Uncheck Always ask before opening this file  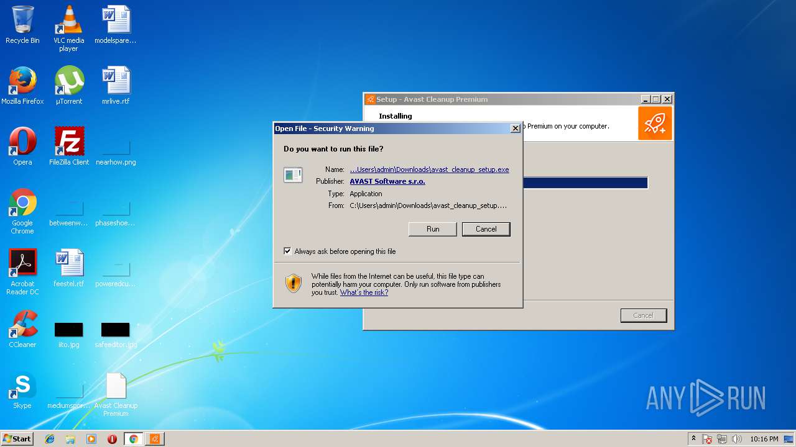click(x=287, y=251)
